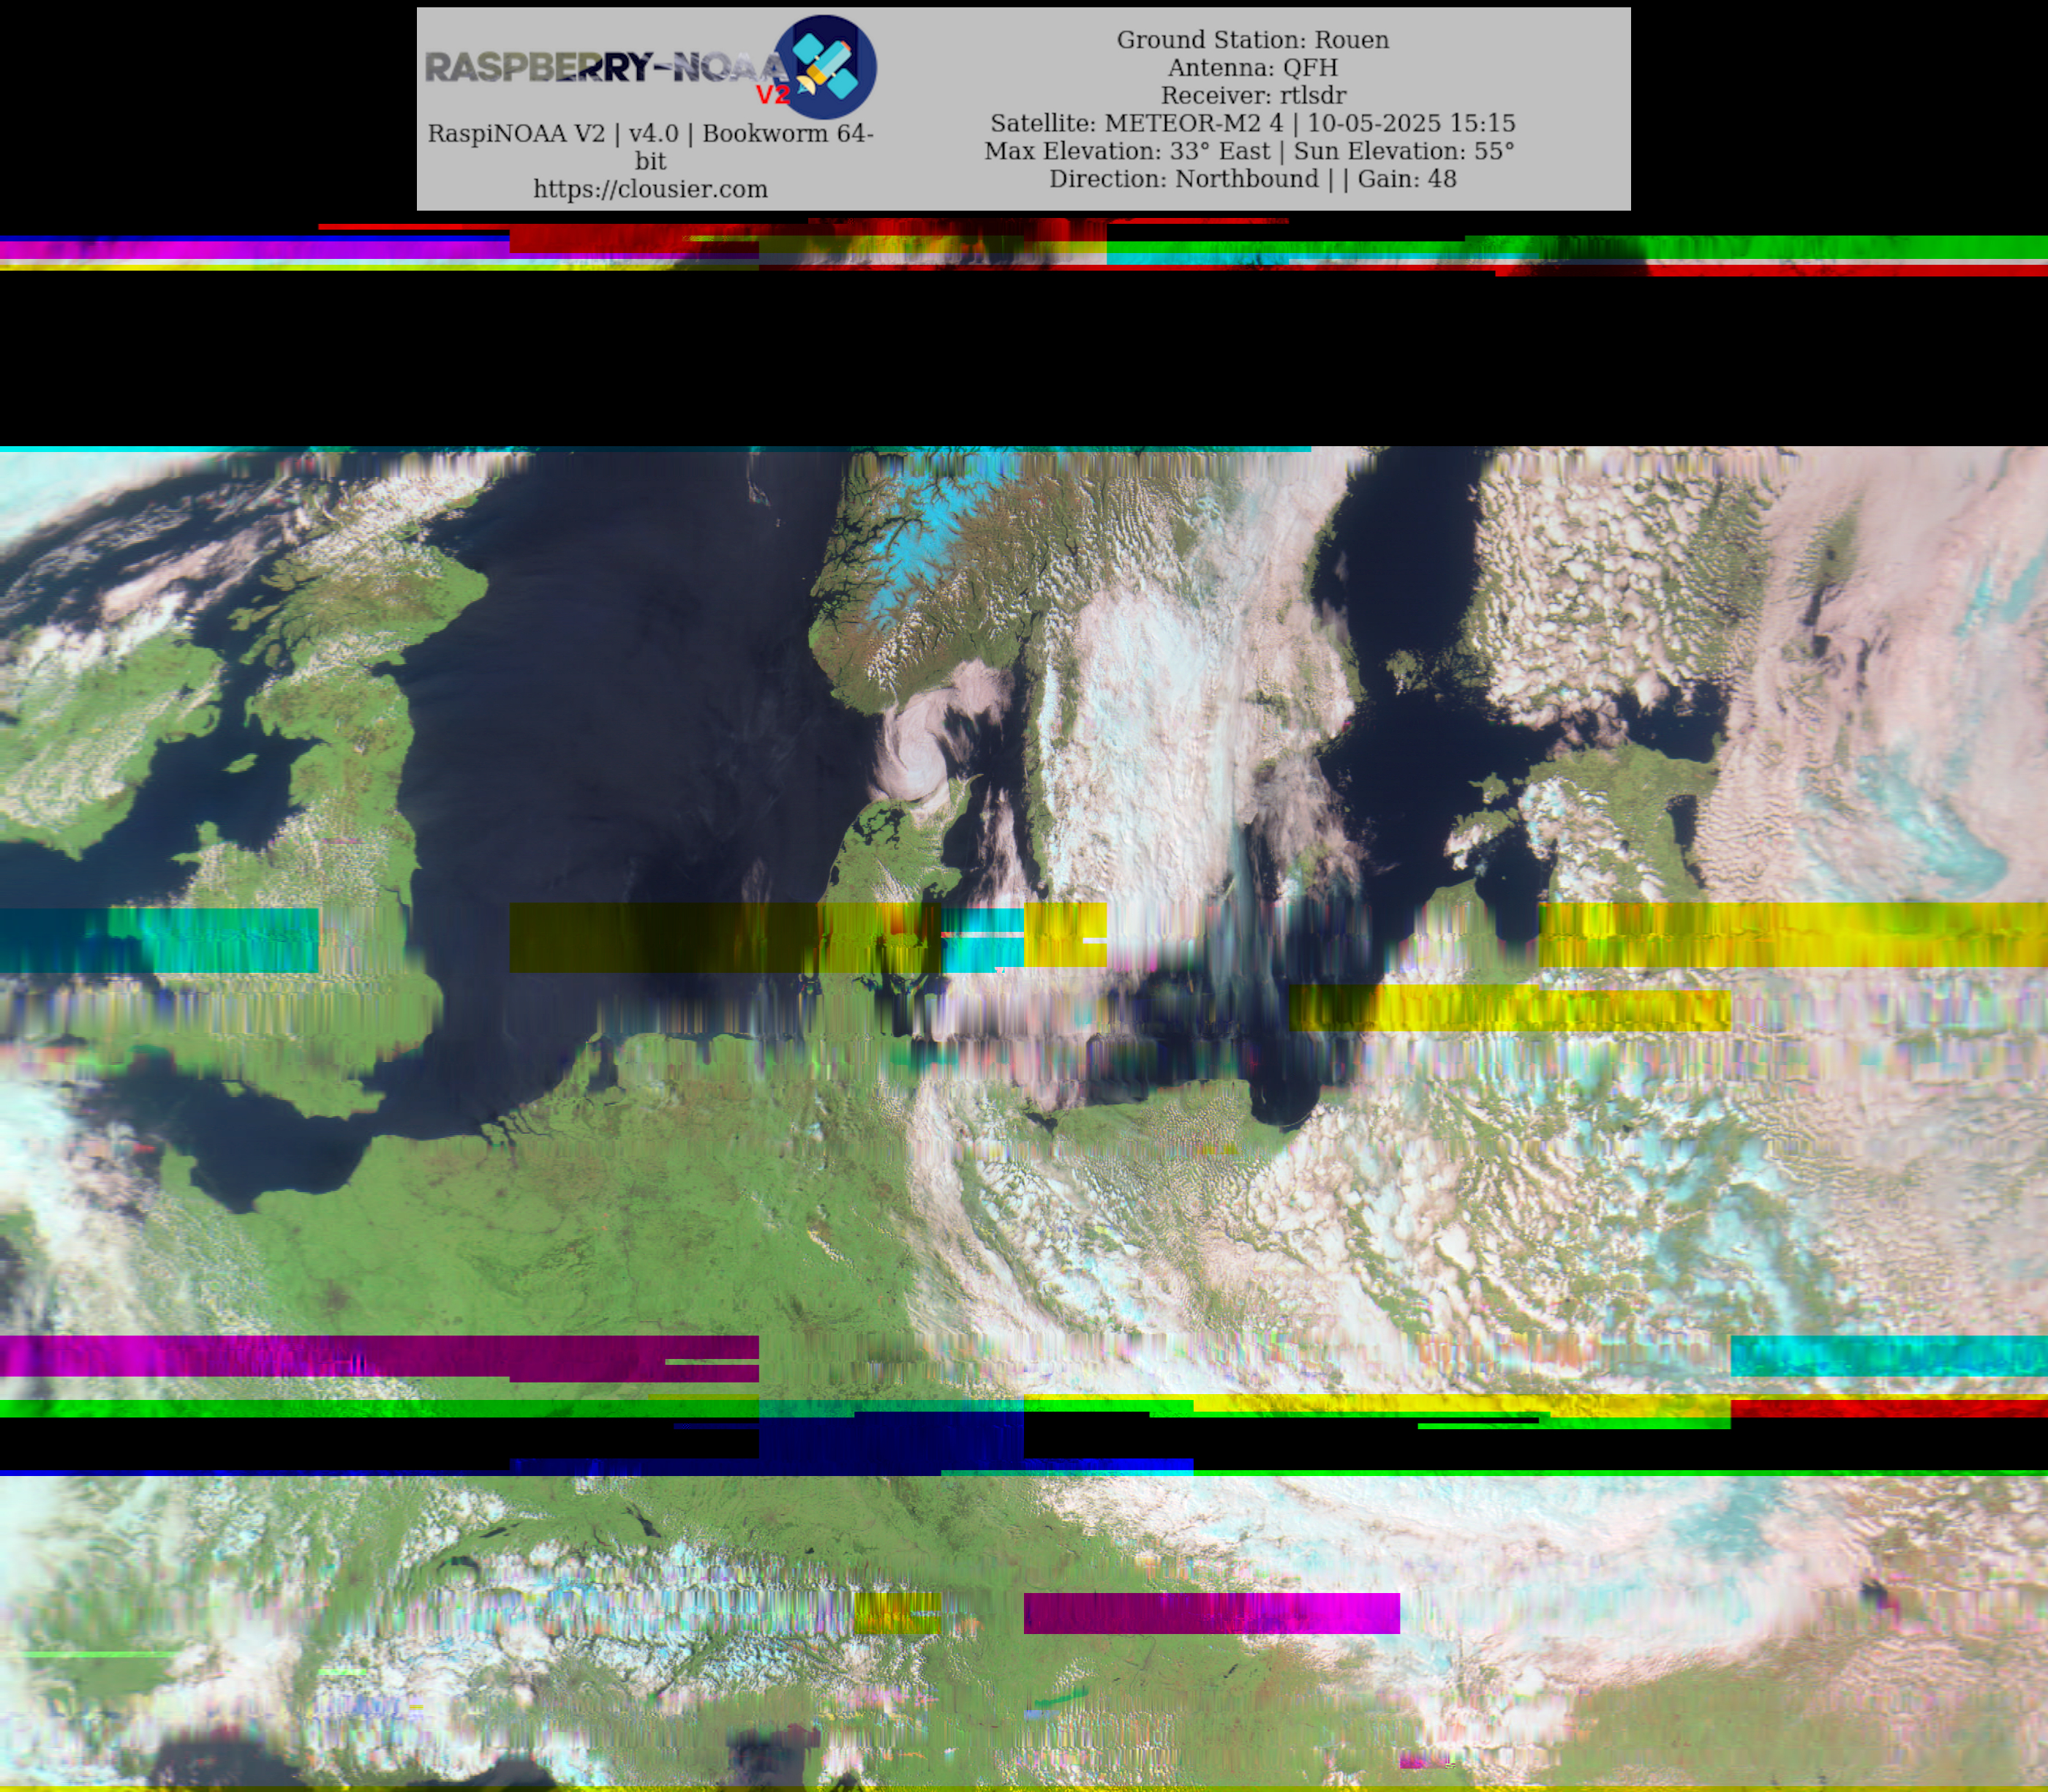Click the 'Direction: Northbound | | Gain: 48' line
2048x1792 pixels.
tap(1252, 179)
